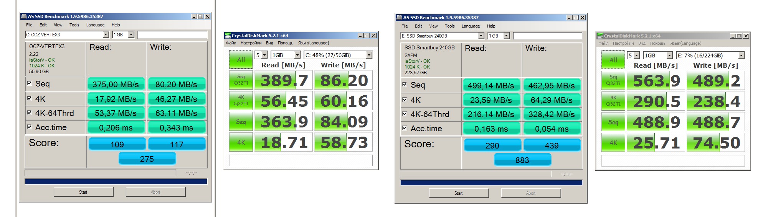Click CrystalDiskMark title icon in E: window
The width and height of the screenshot is (763, 217).
coord(600,36)
